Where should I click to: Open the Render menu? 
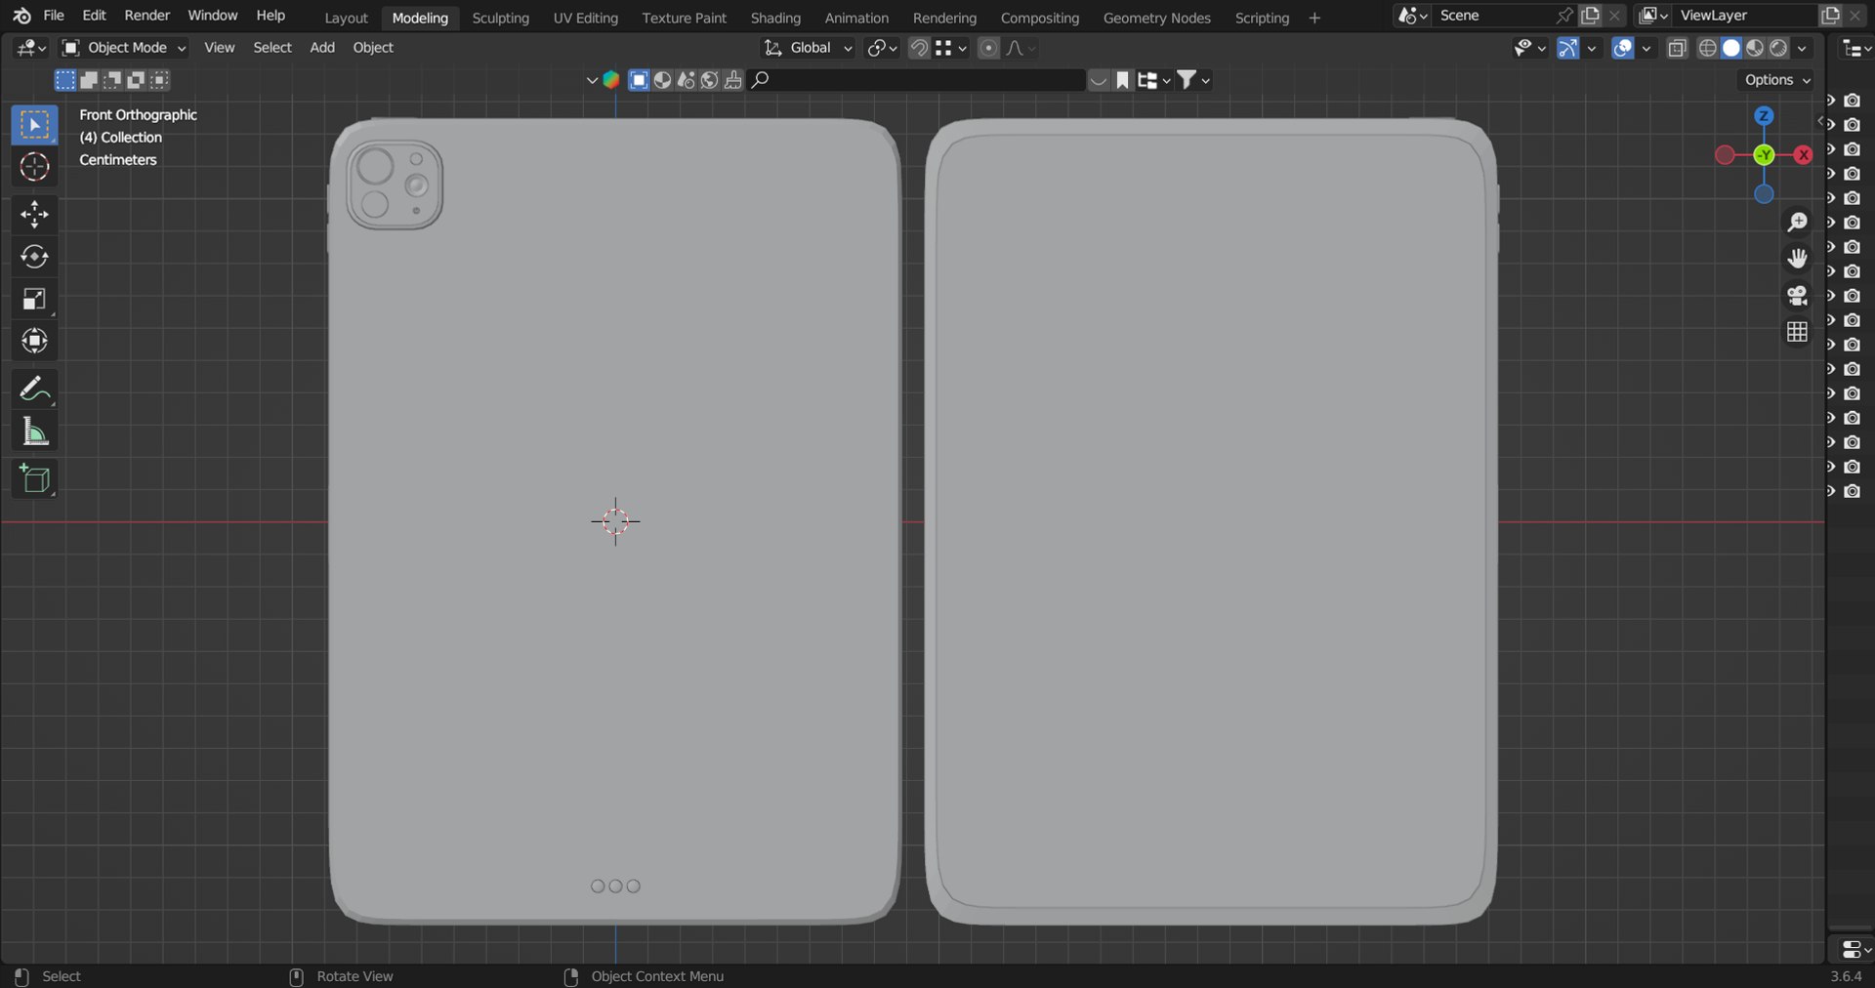click(x=146, y=16)
